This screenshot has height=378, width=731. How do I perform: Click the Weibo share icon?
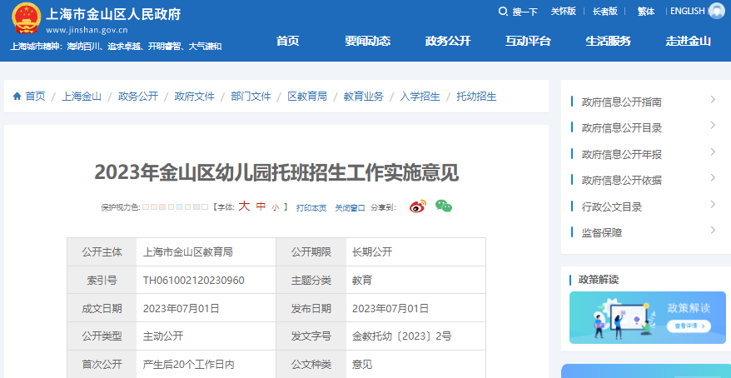417,206
